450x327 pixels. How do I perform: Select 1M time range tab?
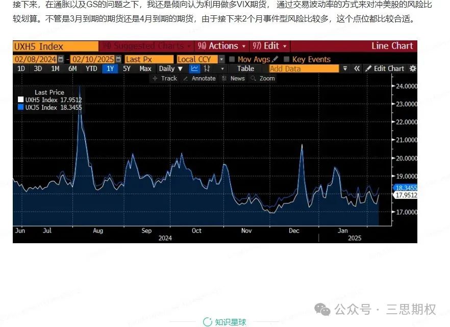[x=55, y=68]
